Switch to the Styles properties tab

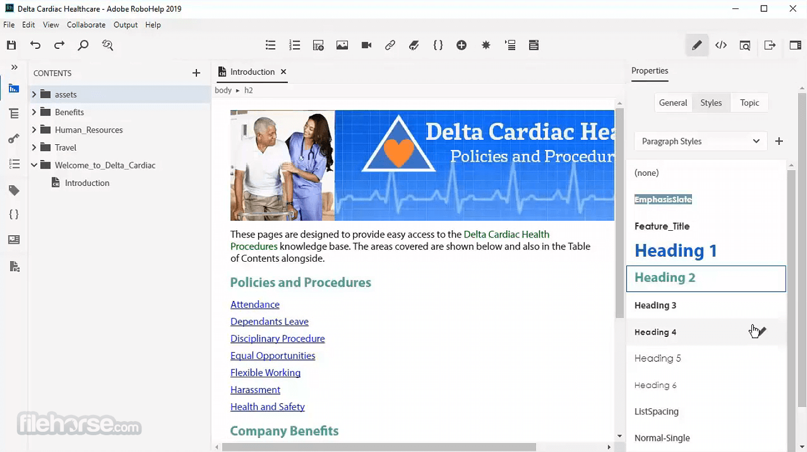(x=711, y=103)
